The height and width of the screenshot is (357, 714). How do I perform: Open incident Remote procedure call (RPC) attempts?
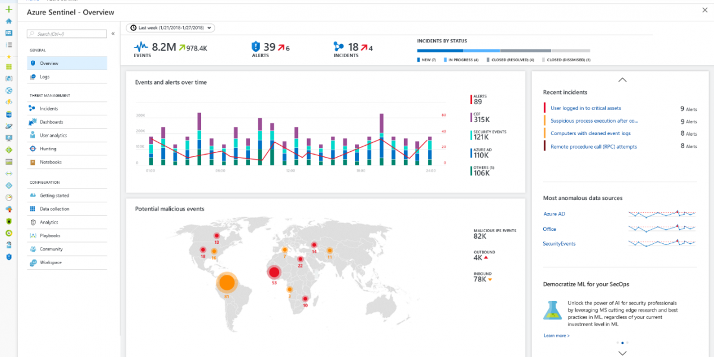[593, 146]
